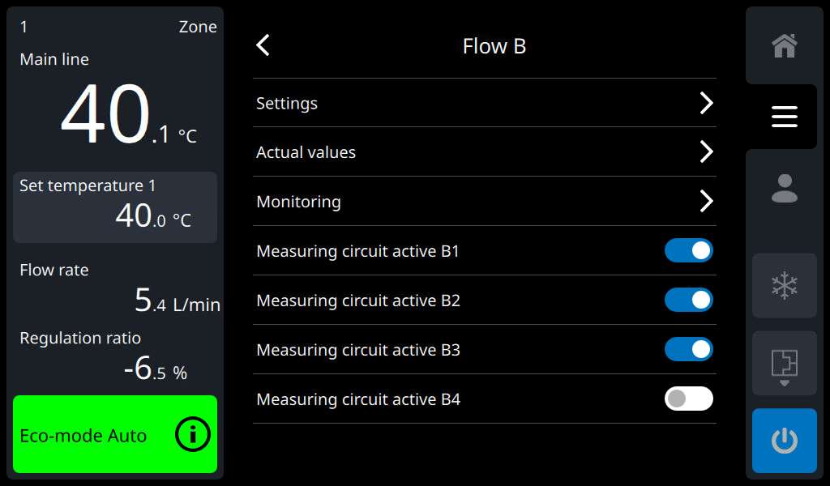Image resolution: width=830 pixels, height=486 pixels.
Task: Open the user profile icon
Action: pos(784,188)
